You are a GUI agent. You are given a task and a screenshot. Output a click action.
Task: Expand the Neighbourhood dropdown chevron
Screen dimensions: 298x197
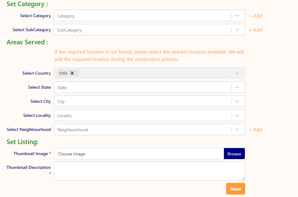[x=237, y=130]
